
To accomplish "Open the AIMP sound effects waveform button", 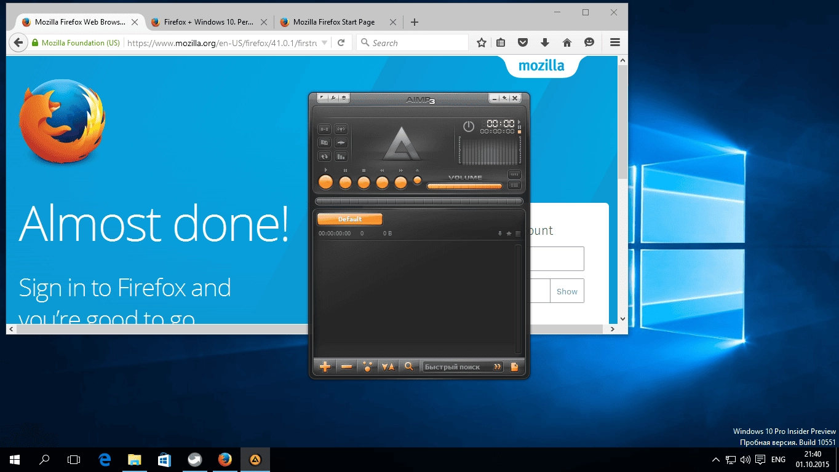I will pyautogui.click(x=341, y=143).
